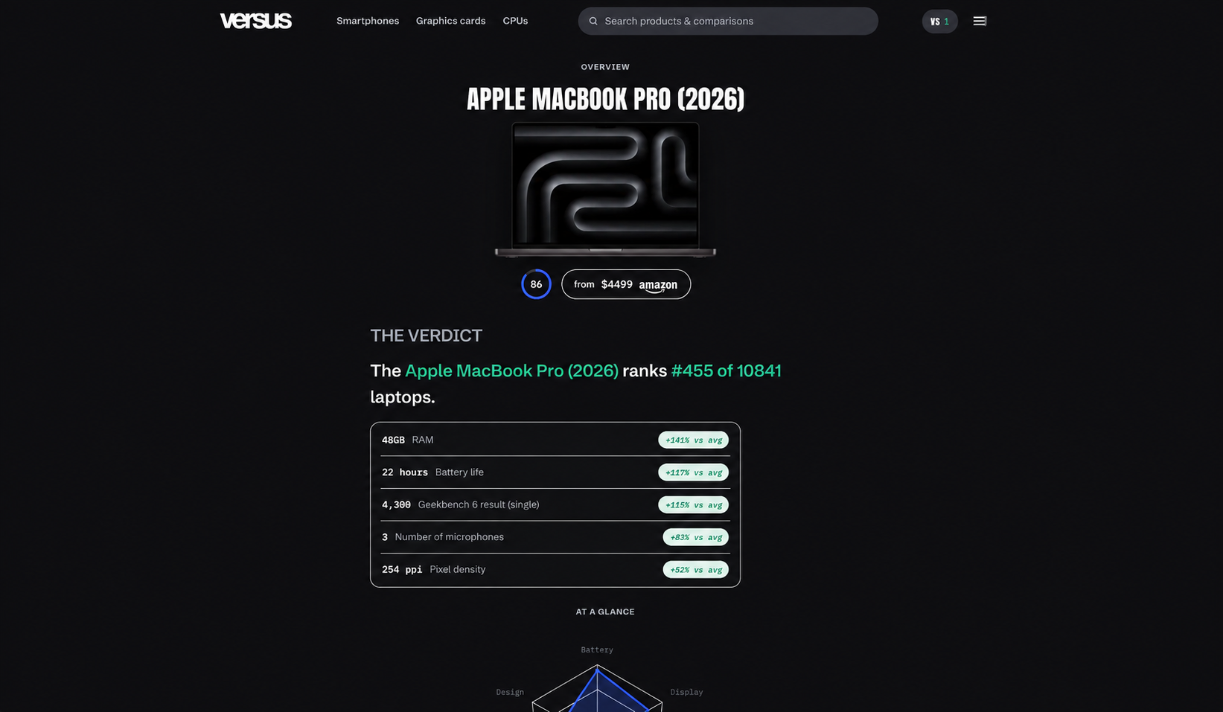Click the 254 ppi Pixel density row
This screenshot has width=1223, height=712.
[x=555, y=569]
